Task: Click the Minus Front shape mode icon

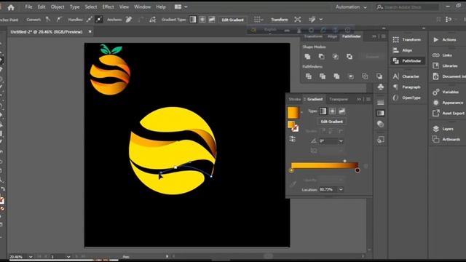Action: click(x=321, y=57)
